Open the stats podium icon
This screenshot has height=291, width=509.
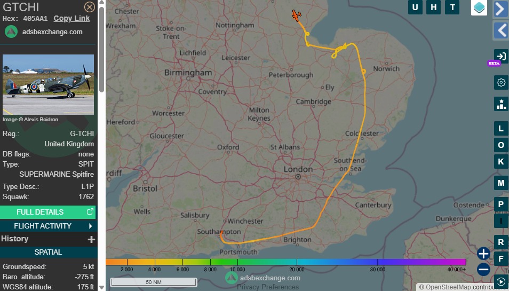pos(501,104)
